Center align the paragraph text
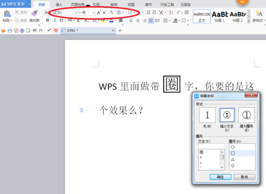Screen dimensions: 266x194 tap(138, 21)
